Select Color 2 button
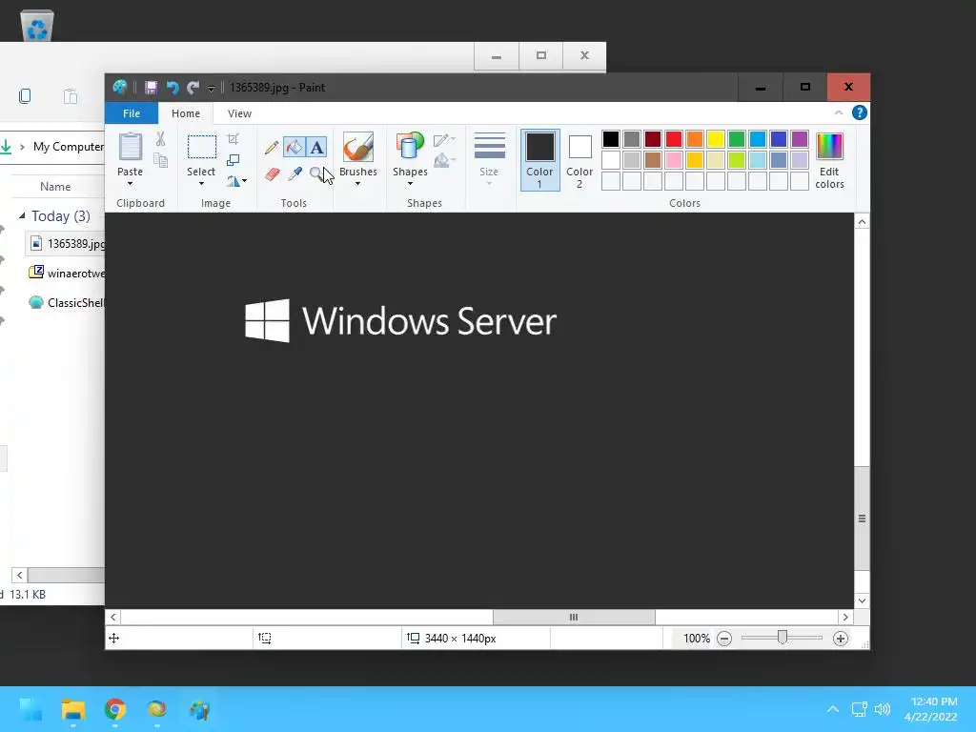The height and width of the screenshot is (732, 976). (579, 160)
